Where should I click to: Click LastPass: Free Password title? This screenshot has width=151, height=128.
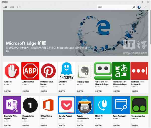pos(137,83)
